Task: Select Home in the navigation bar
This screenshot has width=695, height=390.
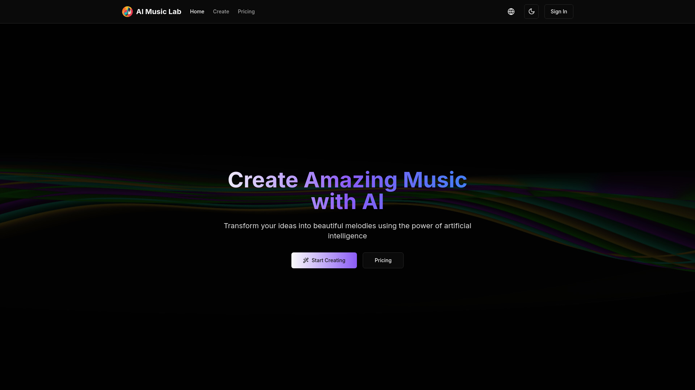Action: [197, 12]
